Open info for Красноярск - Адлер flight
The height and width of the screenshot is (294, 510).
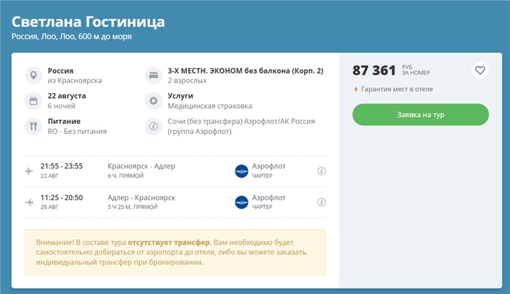point(321,171)
